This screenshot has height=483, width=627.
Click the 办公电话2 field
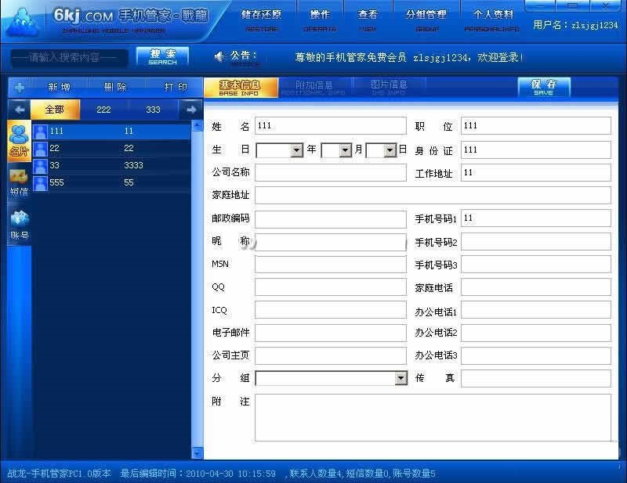536,333
